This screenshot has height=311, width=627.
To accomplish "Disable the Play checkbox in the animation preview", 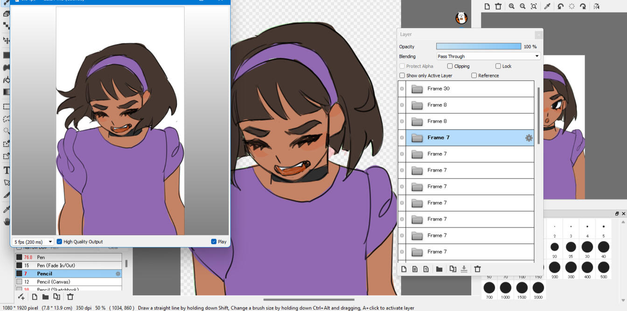I will [x=213, y=242].
